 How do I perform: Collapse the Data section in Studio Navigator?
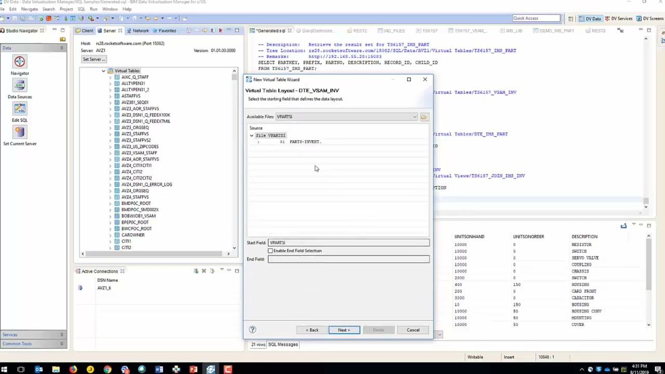pos(61,48)
